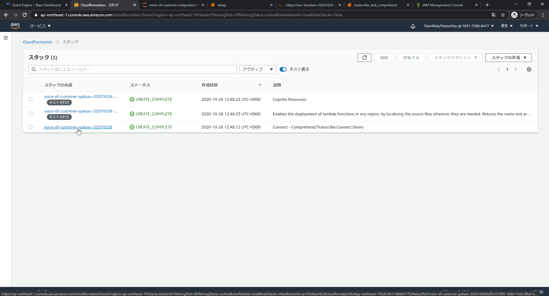Click creation time 12:48:12 cell
Screen dimensions: 549x296
(x=231, y=127)
